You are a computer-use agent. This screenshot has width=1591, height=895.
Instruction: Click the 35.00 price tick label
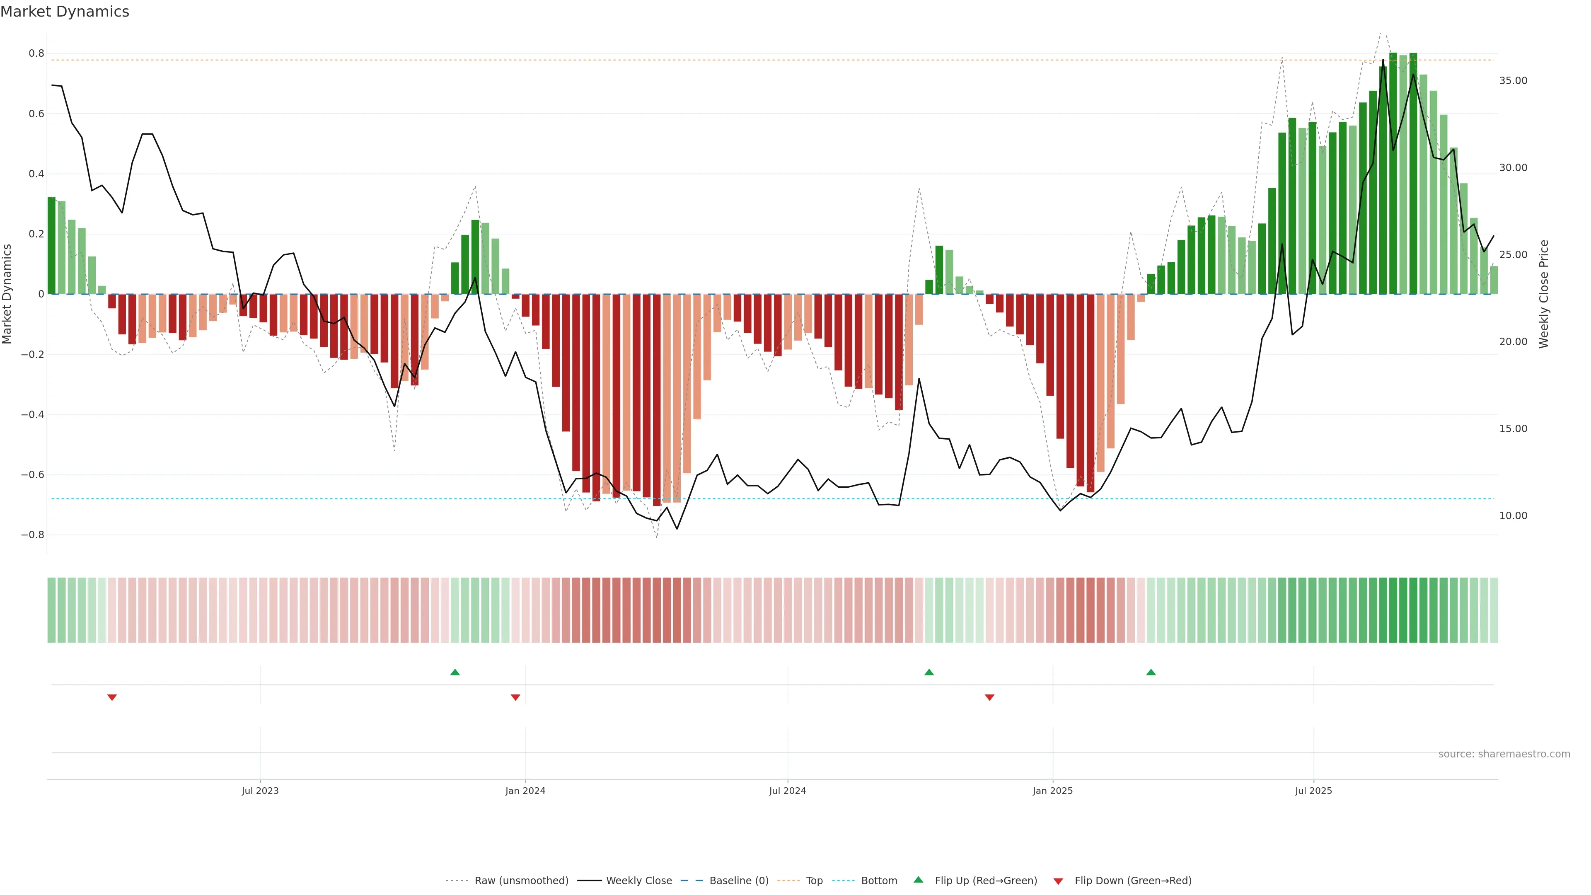pos(1513,81)
